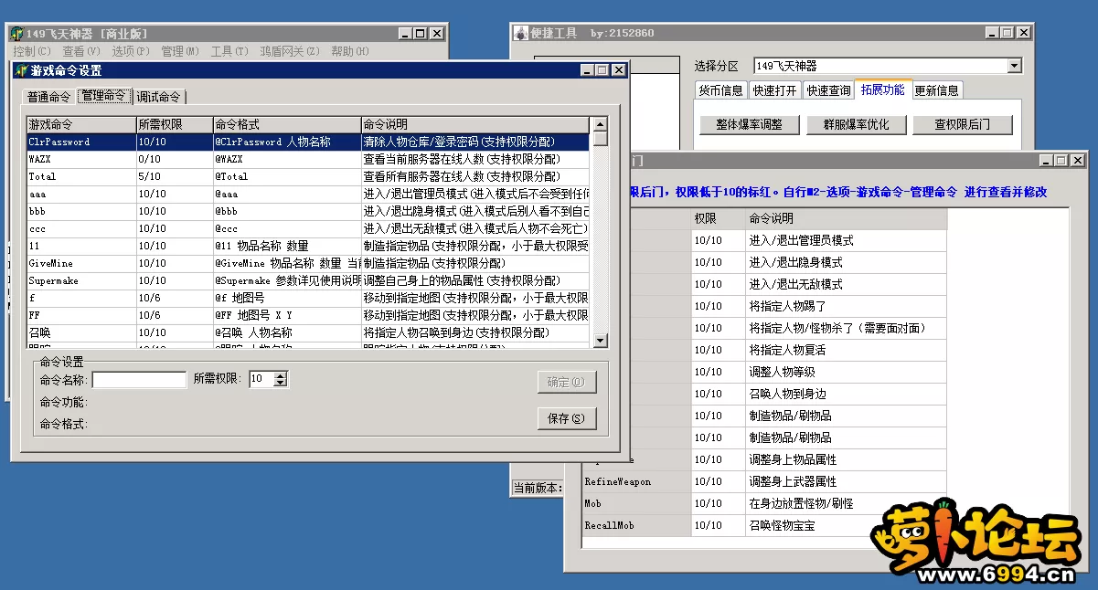Image resolution: width=1098 pixels, height=590 pixels.
Task: Click the @11 物品名称 数量 format cell
Action: click(x=287, y=246)
